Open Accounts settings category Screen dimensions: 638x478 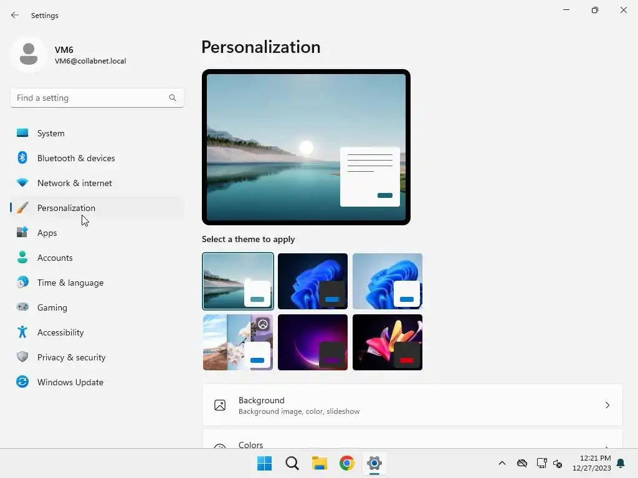pyautogui.click(x=97, y=258)
